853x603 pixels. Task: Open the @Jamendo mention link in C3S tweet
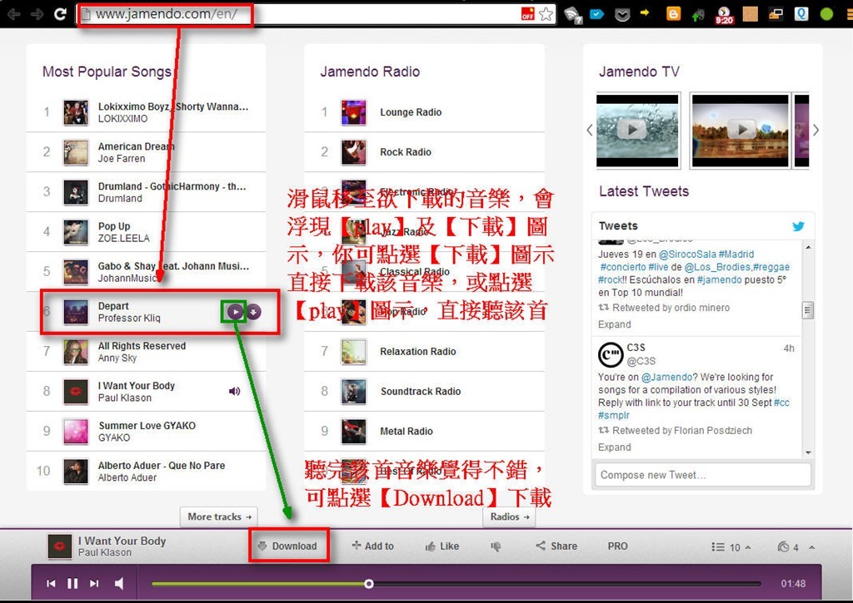tap(667, 377)
